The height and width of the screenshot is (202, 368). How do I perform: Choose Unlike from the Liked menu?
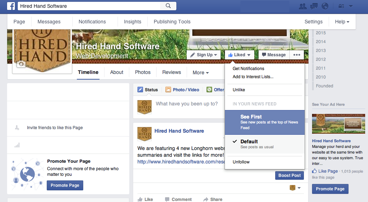click(x=239, y=90)
